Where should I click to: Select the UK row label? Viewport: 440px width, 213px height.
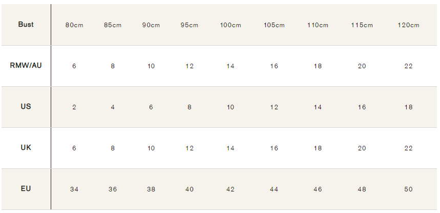[26, 148]
